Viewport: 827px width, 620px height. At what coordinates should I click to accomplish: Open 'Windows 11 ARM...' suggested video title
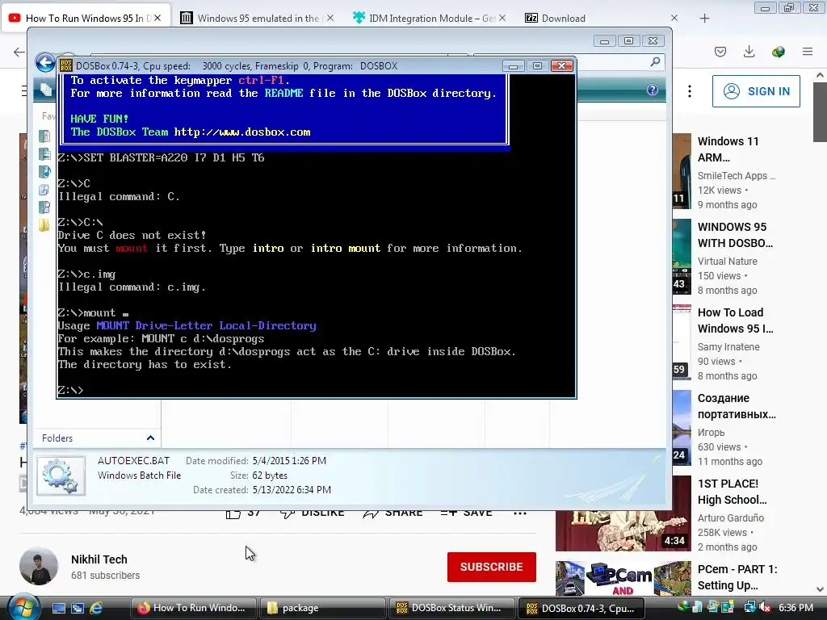coord(728,149)
